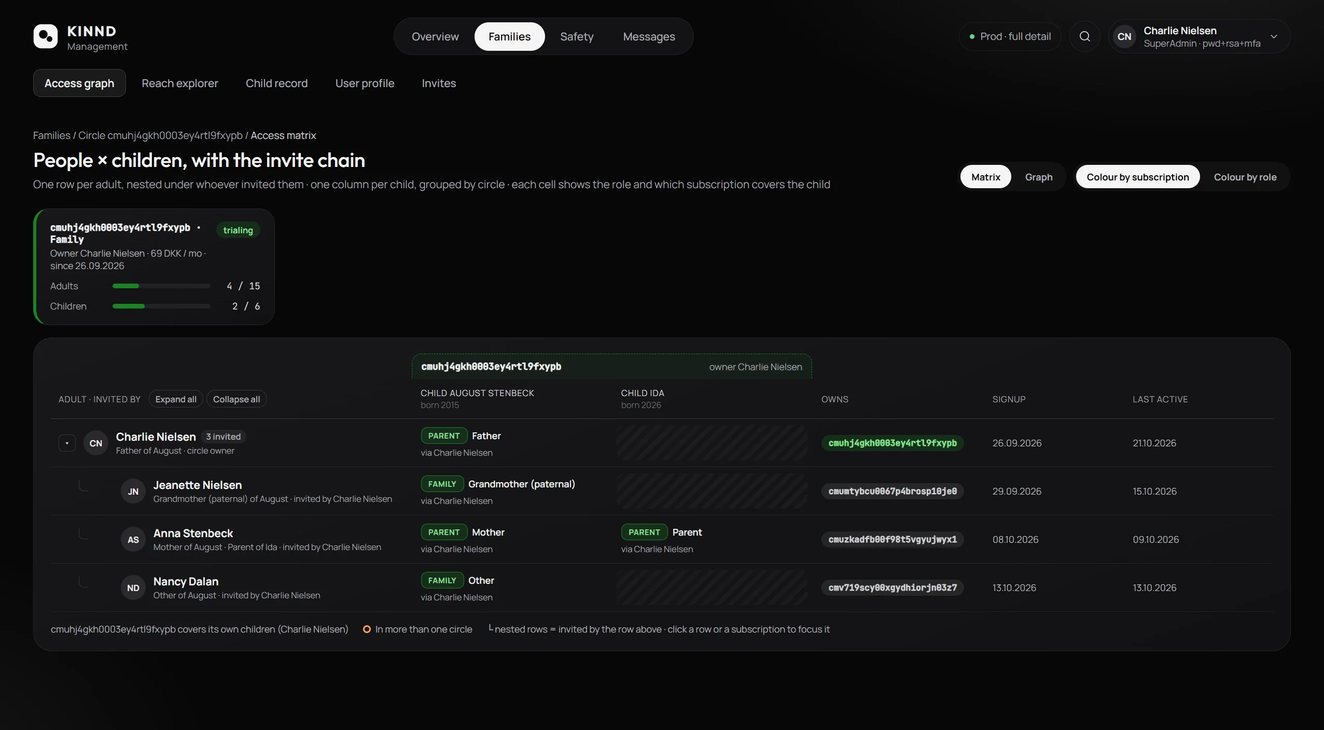Collapse the Charlie Nielsen row expander
The width and height of the screenshot is (1324, 730).
pyautogui.click(x=67, y=443)
